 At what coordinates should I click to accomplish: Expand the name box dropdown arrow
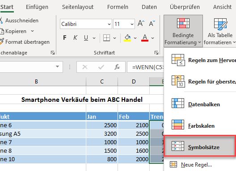pos(57,67)
